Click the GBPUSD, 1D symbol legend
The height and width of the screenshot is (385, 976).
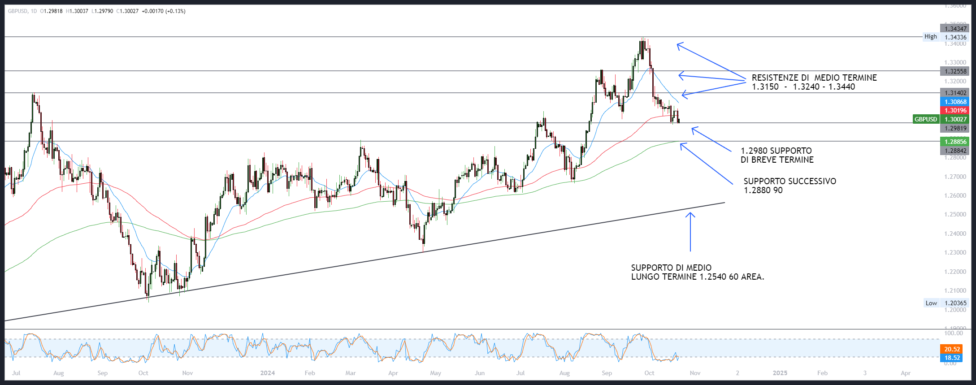click(x=22, y=11)
